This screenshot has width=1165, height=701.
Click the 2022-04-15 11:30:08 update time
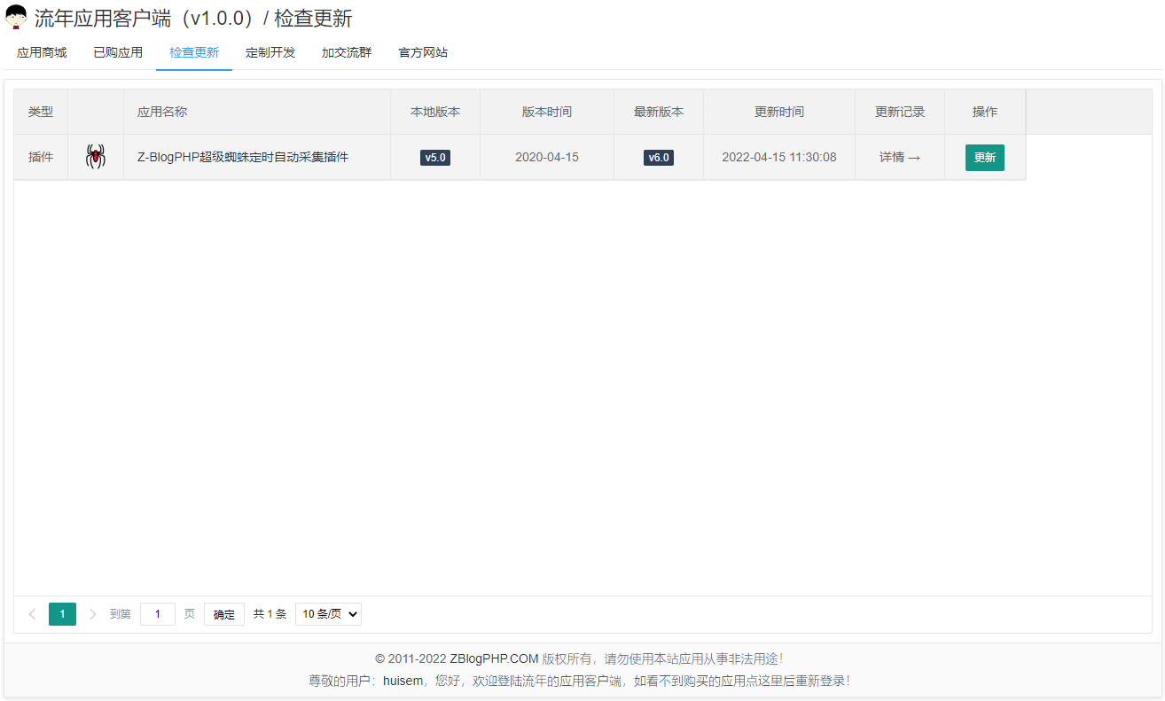click(779, 158)
